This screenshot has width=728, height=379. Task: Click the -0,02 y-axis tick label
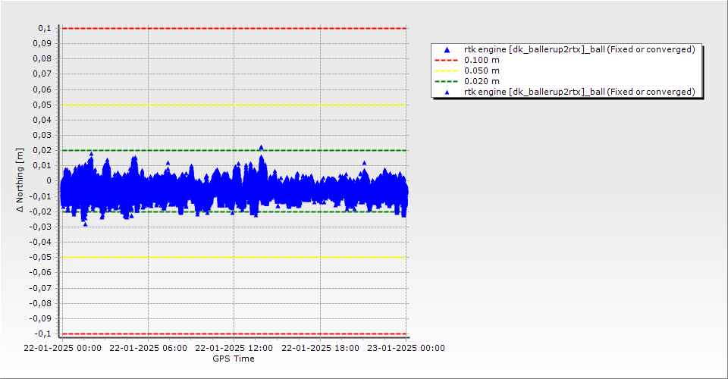tap(40, 211)
